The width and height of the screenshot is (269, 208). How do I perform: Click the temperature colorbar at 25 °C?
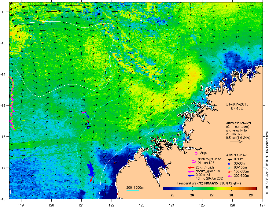[x=172, y=188]
